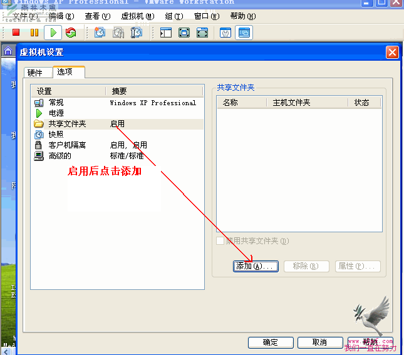Open the 组(T) menu
This screenshot has height=355, width=404.
174,16
